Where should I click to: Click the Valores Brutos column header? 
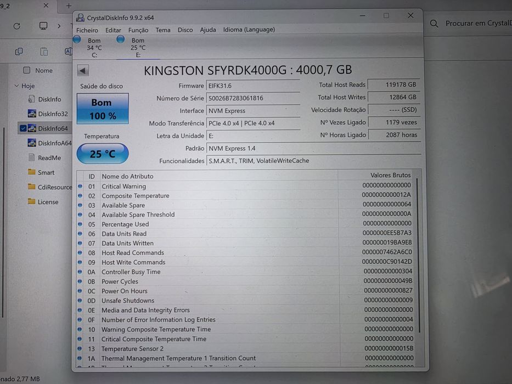tap(375, 176)
